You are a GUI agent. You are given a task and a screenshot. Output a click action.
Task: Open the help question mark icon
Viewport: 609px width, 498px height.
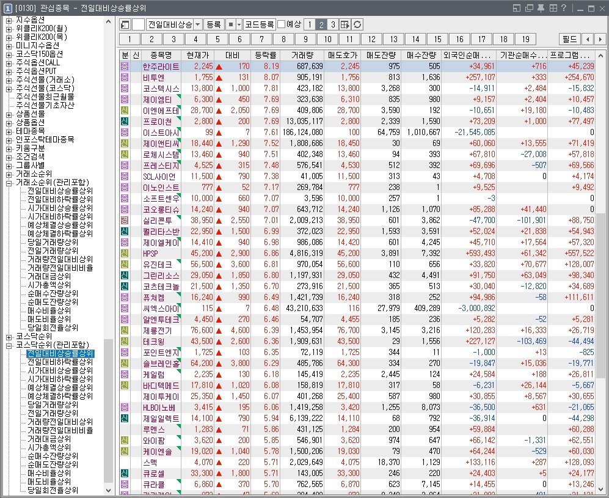[x=564, y=8]
